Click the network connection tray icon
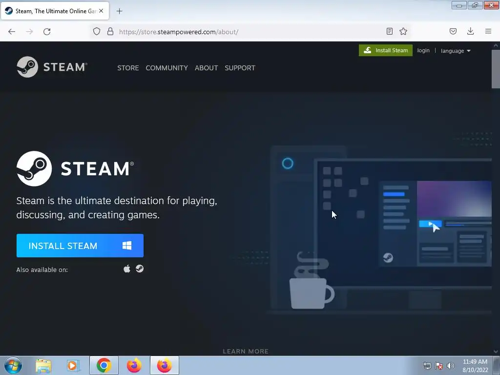 427,366
